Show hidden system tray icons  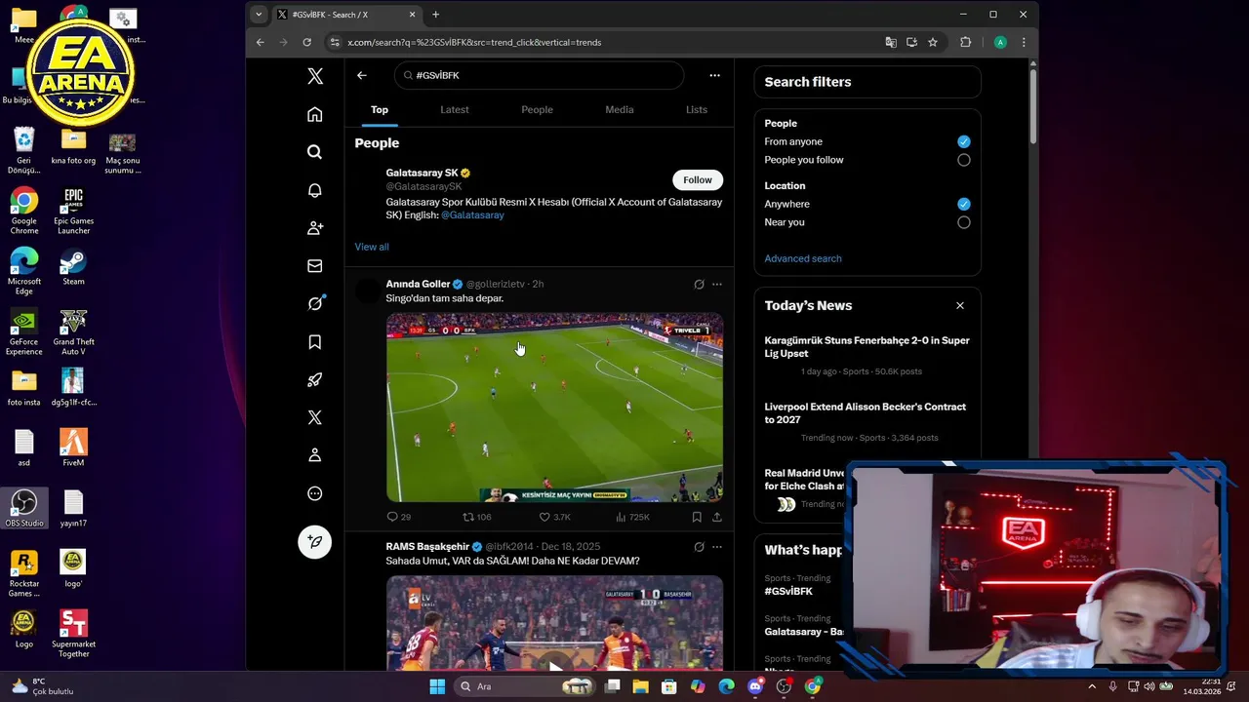click(1093, 686)
